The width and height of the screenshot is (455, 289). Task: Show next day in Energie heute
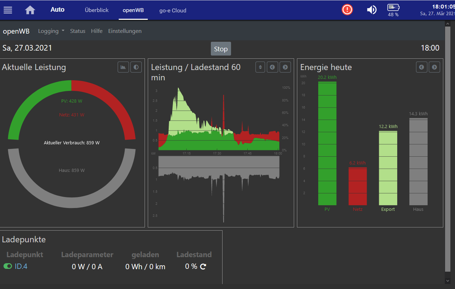434,67
